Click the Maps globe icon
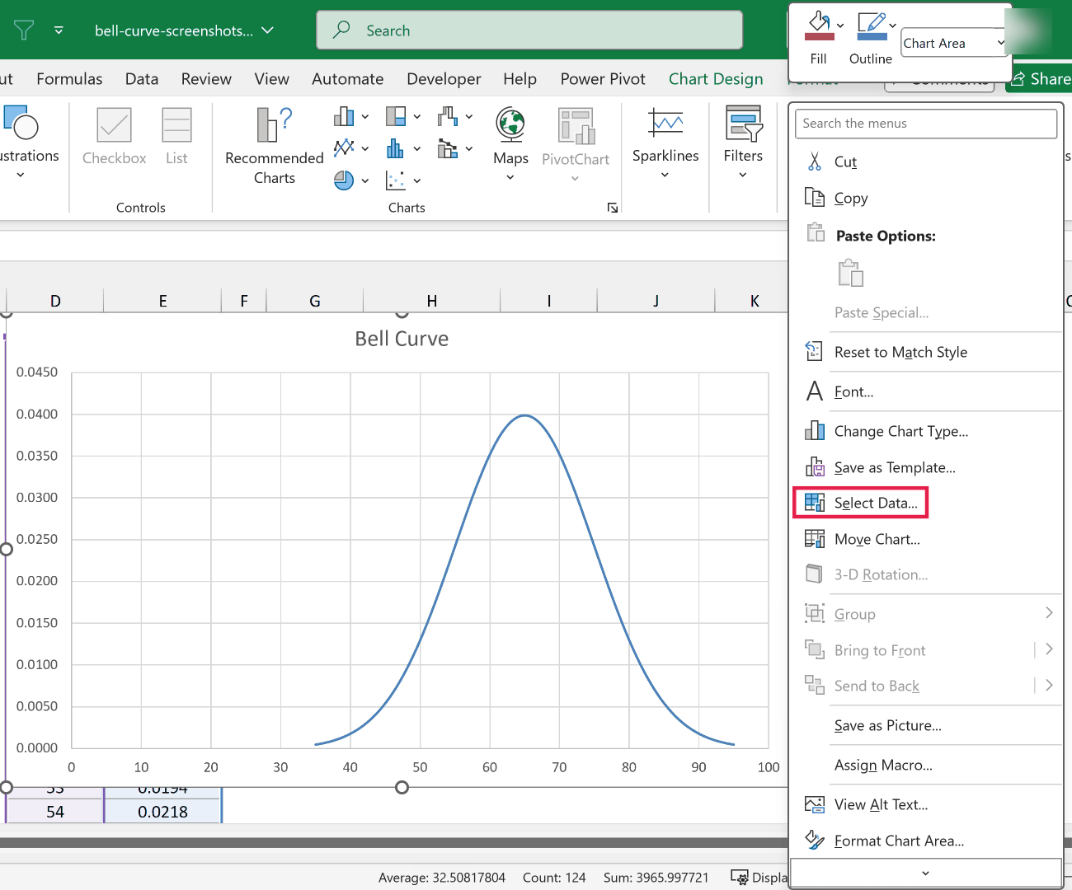The image size is (1072, 890). 510,124
